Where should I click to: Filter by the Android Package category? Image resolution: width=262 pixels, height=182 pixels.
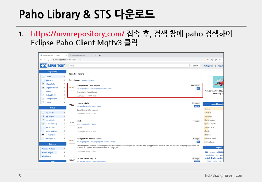[x=48, y=149]
